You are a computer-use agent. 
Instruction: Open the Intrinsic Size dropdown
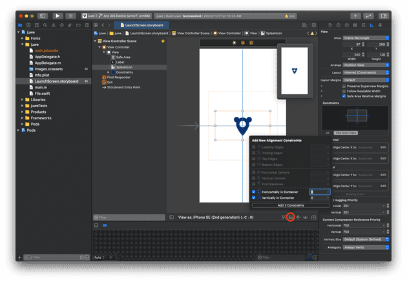click(366, 239)
